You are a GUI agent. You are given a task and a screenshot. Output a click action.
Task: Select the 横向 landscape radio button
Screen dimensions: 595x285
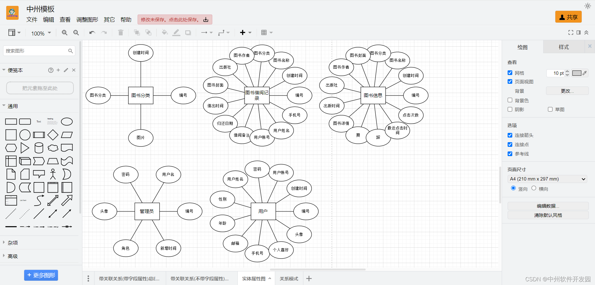[x=534, y=188]
